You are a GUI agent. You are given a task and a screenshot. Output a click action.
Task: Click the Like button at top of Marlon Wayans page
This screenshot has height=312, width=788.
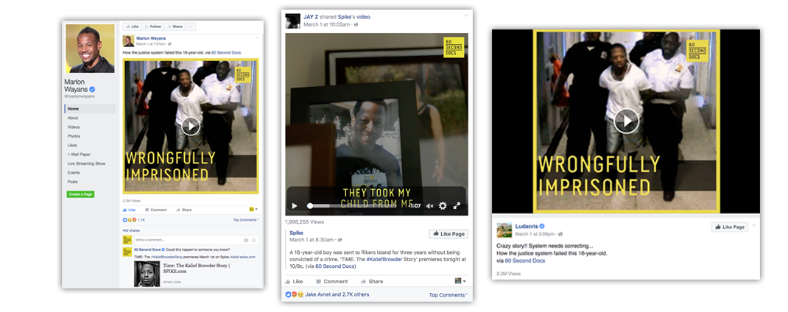(132, 26)
